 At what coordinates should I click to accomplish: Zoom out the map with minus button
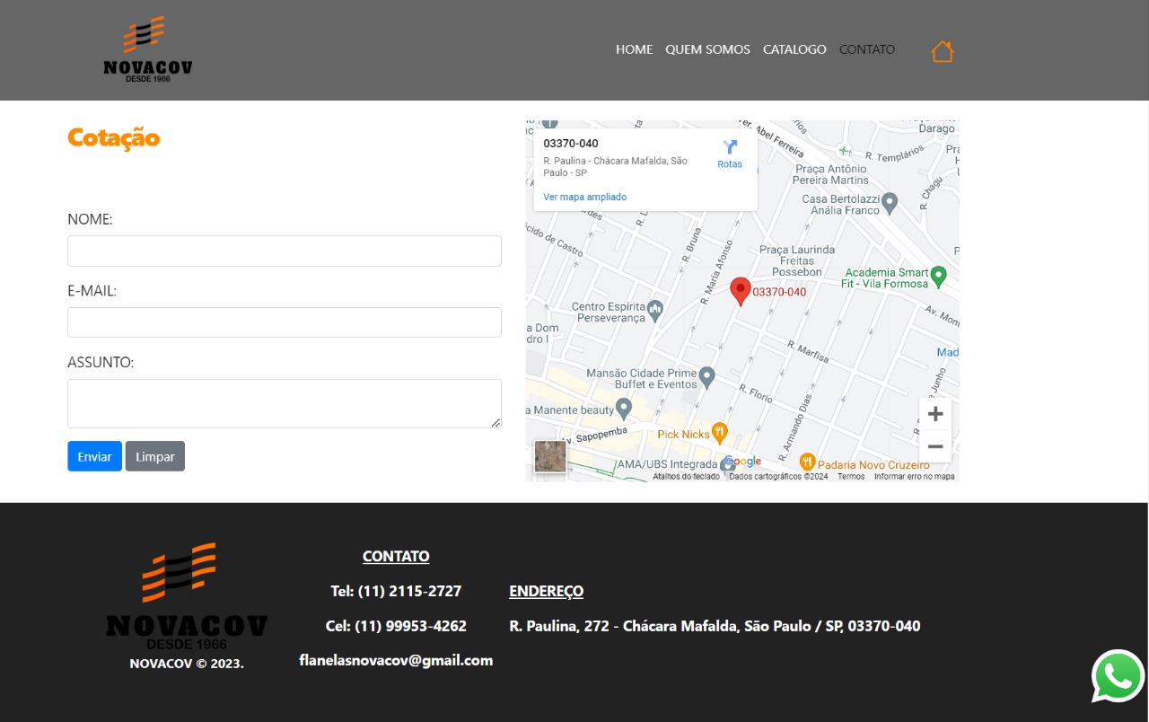tap(934, 446)
